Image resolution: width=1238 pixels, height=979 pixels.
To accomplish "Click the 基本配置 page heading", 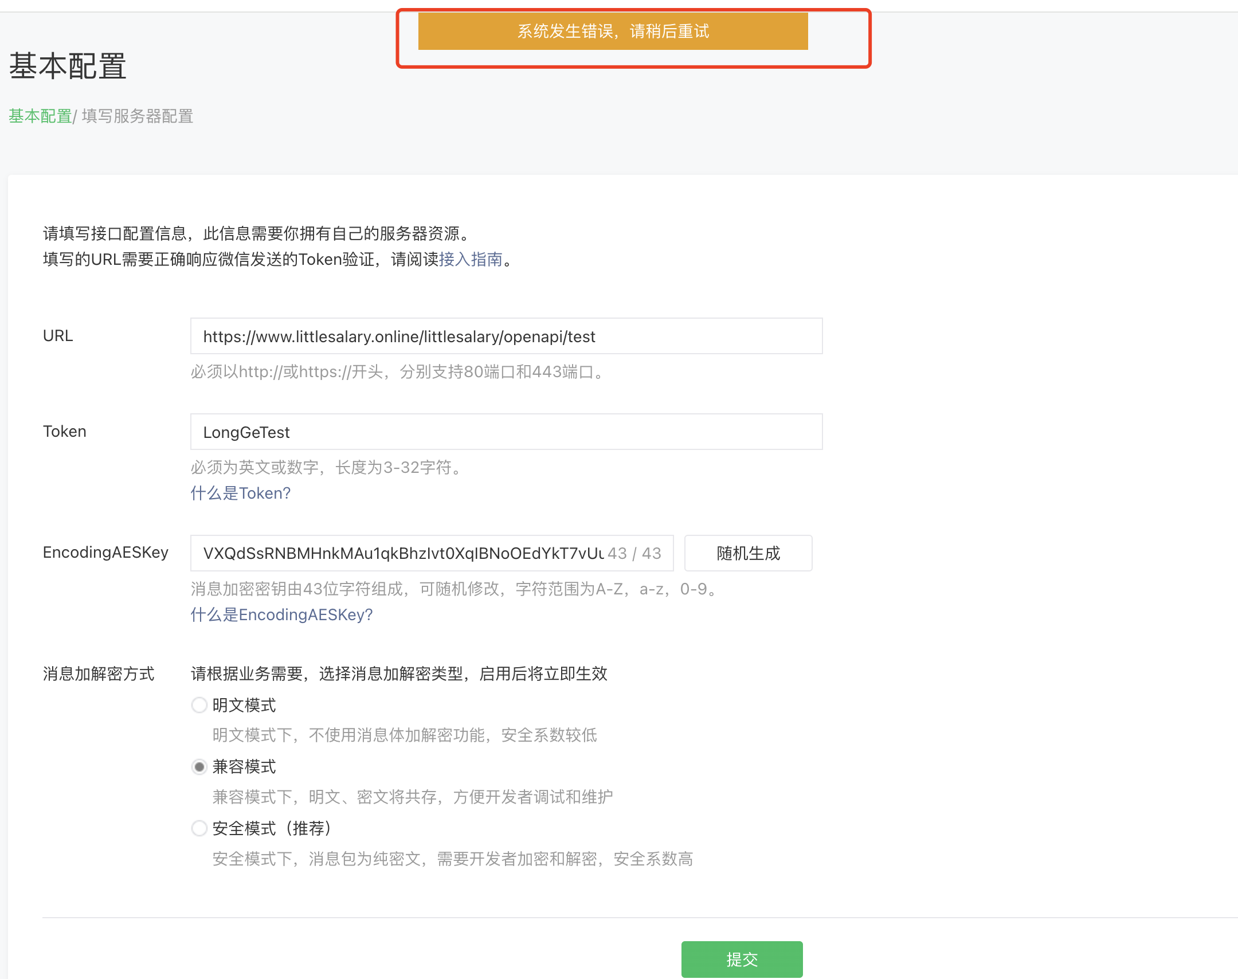I will click(68, 66).
